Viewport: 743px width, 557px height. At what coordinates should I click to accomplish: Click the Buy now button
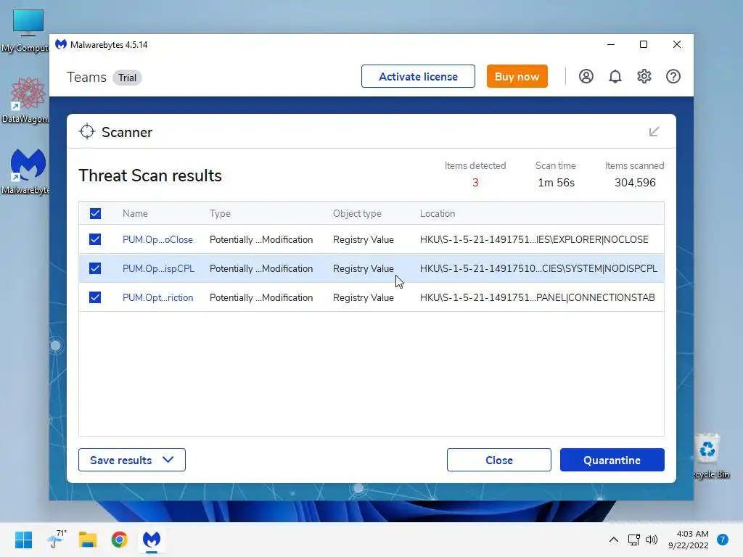[517, 76]
